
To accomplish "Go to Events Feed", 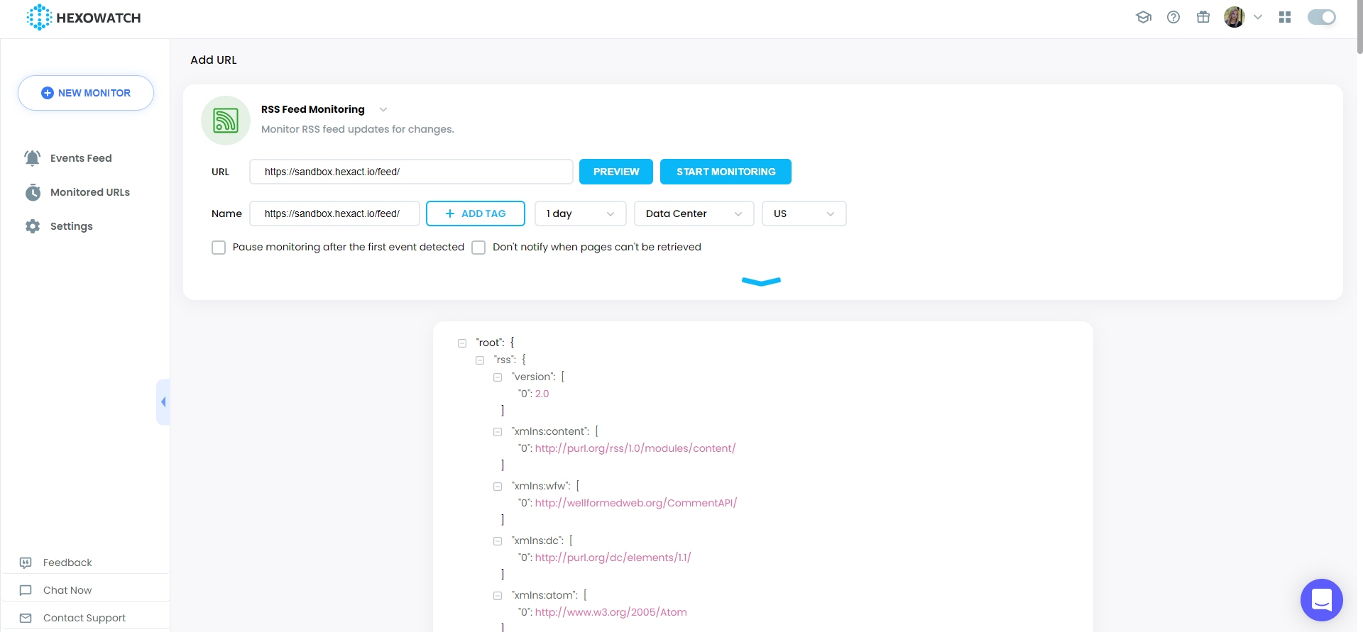I will tap(80, 158).
